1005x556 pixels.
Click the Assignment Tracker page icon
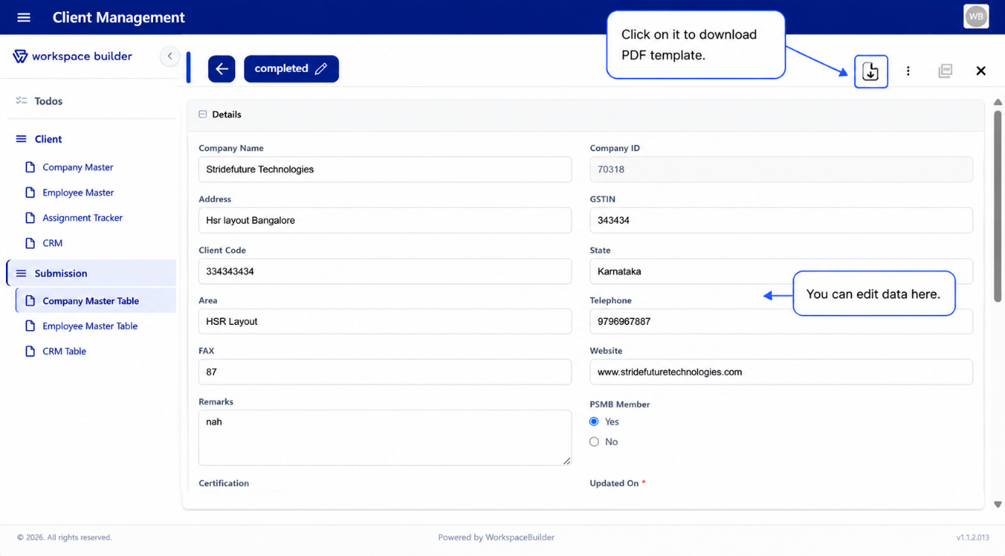coord(30,218)
